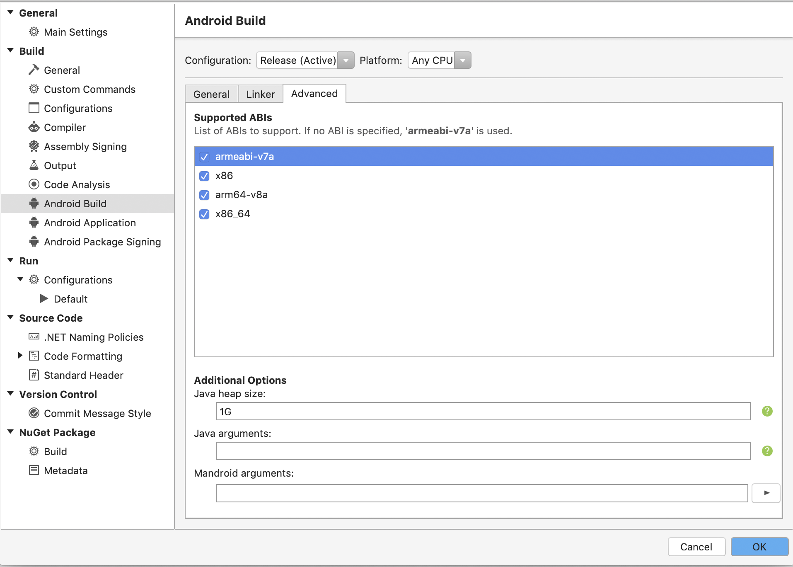Click the Main Settings gear icon
This screenshot has width=793, height=567.
point(34,32)
